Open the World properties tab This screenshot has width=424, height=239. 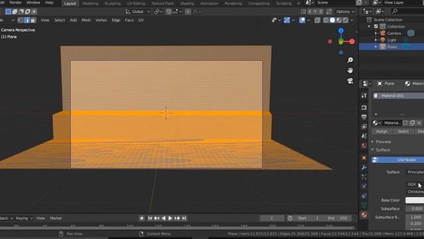click(364, 145)
